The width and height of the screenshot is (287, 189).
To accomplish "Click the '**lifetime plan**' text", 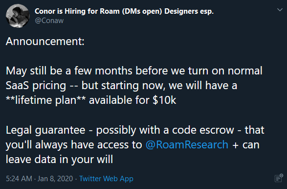I will pos(45,100).
